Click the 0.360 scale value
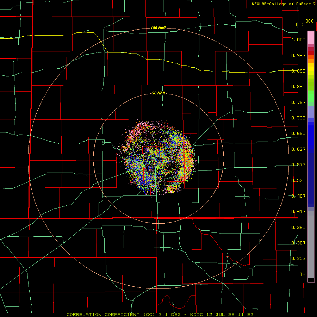This screenshot has height=317, width=317. click(298, 228)
